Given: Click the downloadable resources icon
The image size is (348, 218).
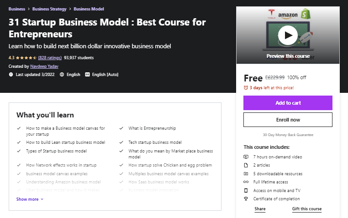Looking at the screenshot, I should click(x=246, y=174).
